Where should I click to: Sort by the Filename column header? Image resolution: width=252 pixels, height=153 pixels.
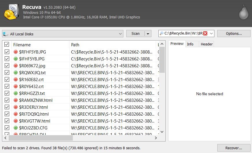click(40, 45)
